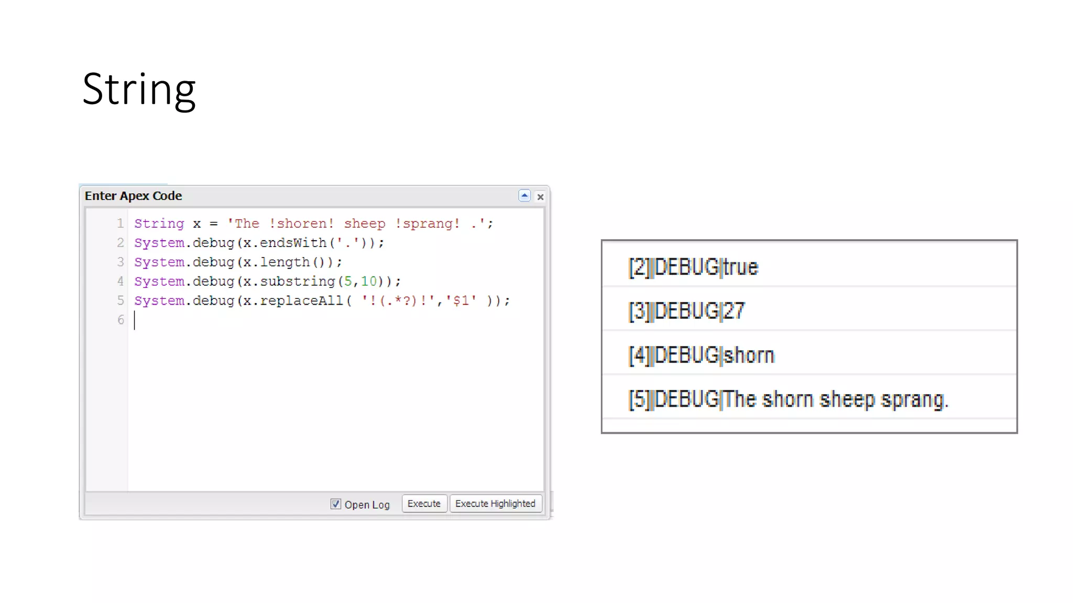
Task: Click the endsWith debug statement on line 2
Action: coord(259,243)
